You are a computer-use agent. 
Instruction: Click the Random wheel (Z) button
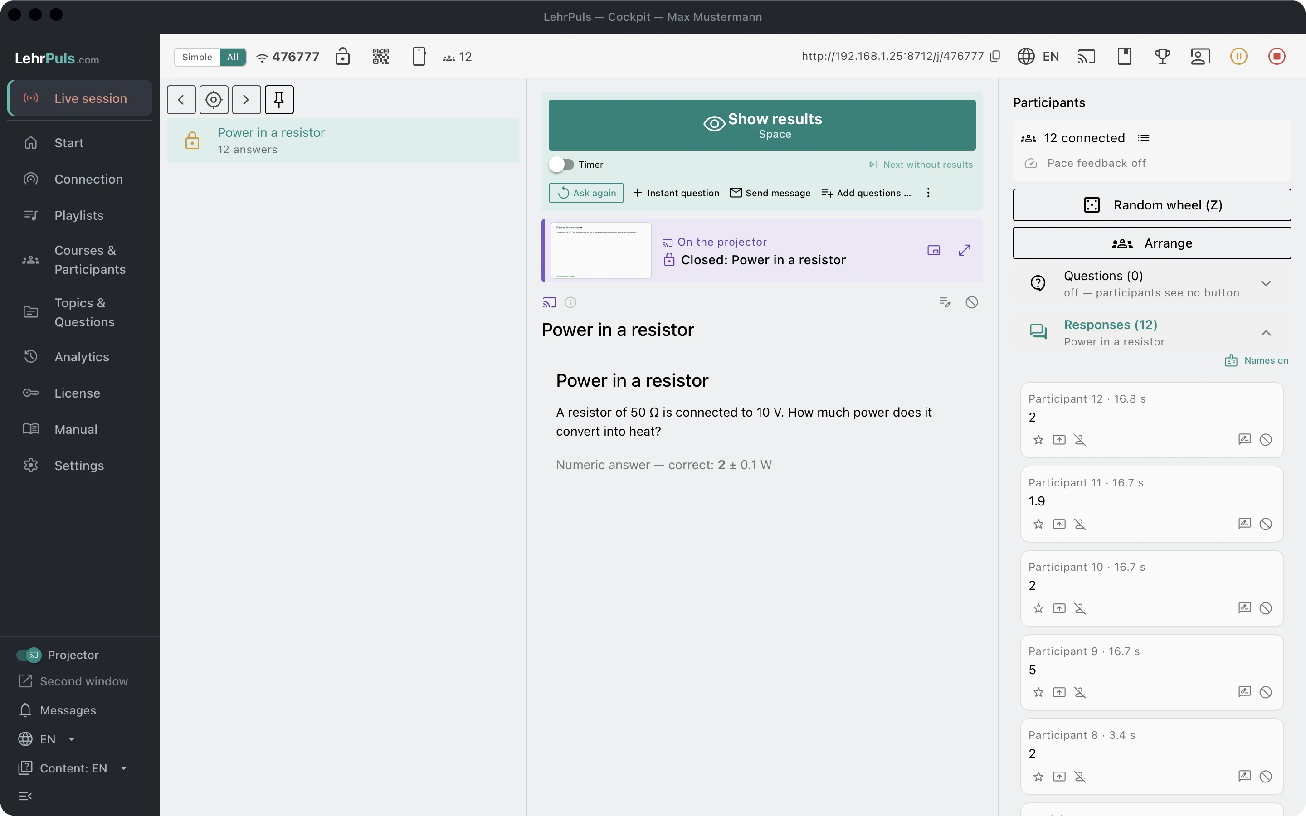(x=1152, y=205)
